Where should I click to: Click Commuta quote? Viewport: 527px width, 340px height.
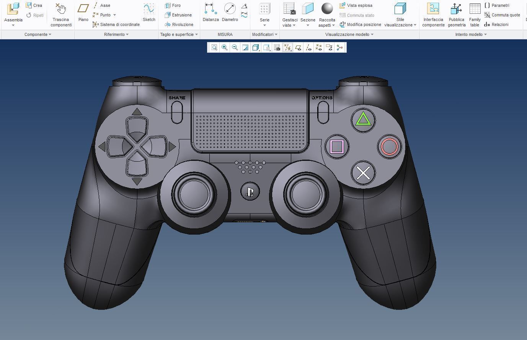pyautogui.click(x=502, y=15)
